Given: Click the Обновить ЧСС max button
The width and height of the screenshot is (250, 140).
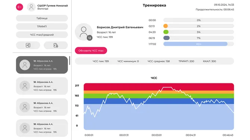Looking at the screenshot, I should 91,51.
